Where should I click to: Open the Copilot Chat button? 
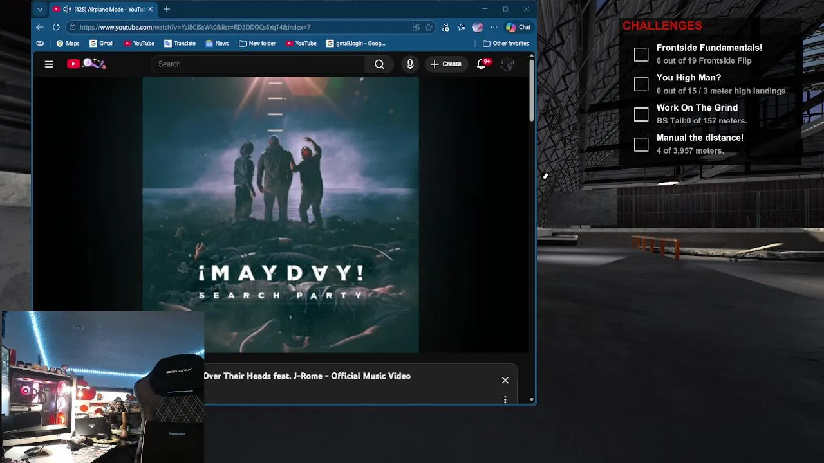(x=518, y=27)
